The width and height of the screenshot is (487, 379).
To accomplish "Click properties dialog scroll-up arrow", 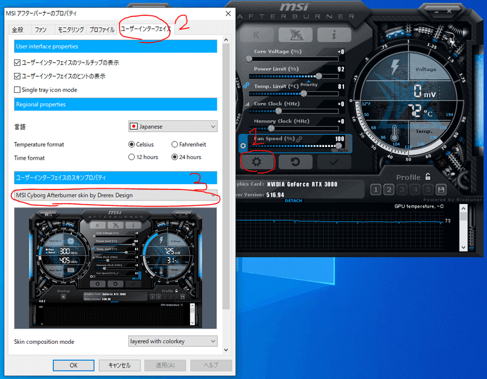I will (x=226, y=39).
